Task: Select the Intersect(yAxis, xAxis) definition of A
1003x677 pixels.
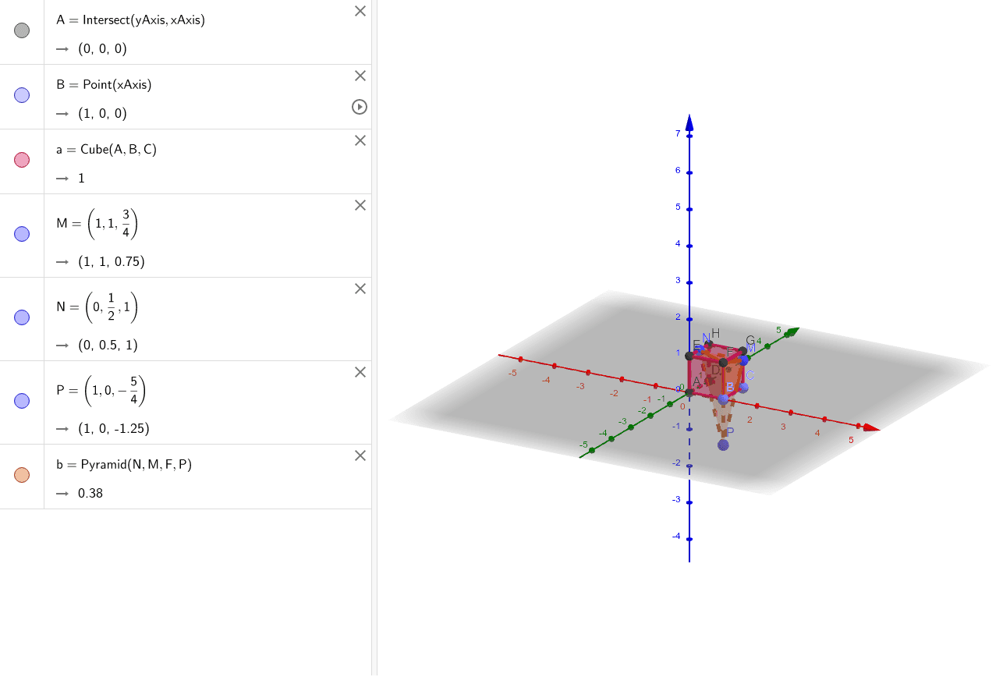Action: pos(129,19)
